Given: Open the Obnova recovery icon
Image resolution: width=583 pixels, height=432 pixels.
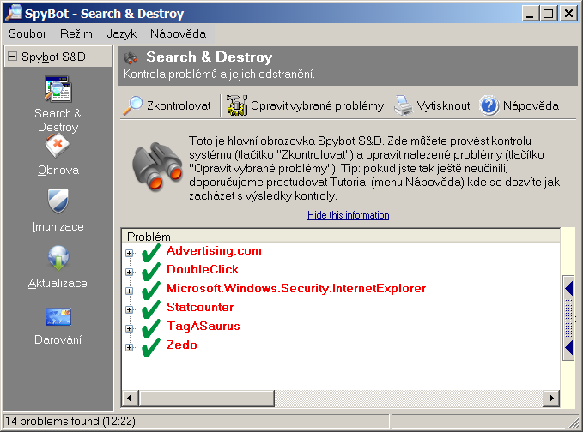Looking at the screenshot, I should [x=58, y=146].
